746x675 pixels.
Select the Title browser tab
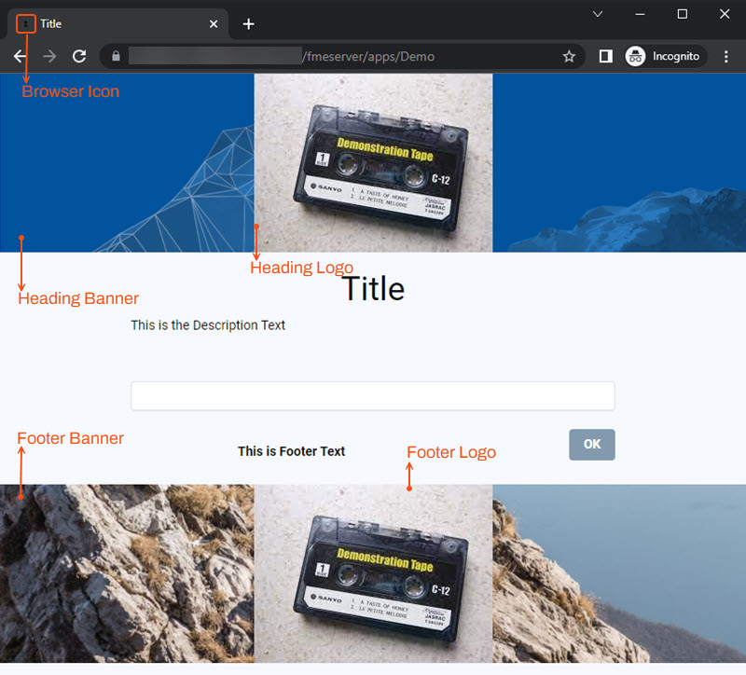click(x=117, y=24)
